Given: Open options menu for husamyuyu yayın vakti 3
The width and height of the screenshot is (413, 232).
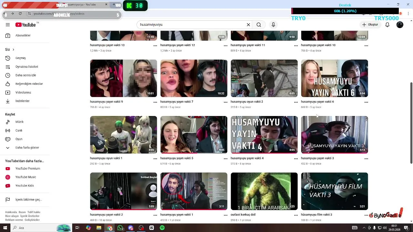Looking at the screenshot, I should [366, 159].
